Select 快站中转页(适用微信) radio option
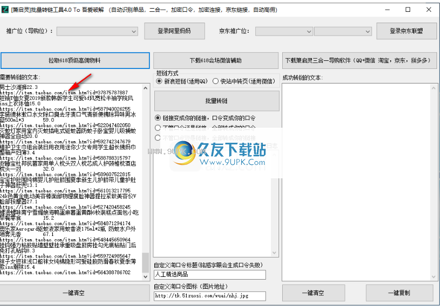This screenshot has height=306, width=443. [x=244, y=81]
